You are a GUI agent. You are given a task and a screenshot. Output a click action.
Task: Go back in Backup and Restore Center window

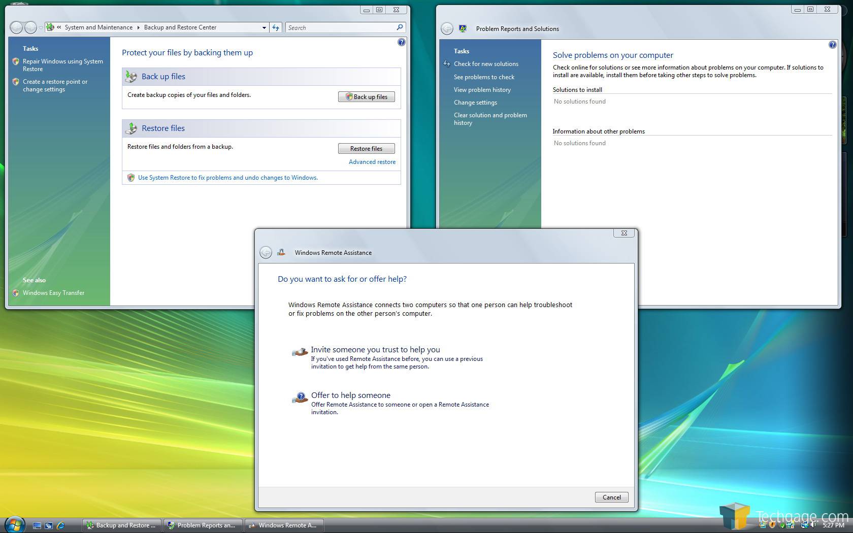(x=16, y=27)
